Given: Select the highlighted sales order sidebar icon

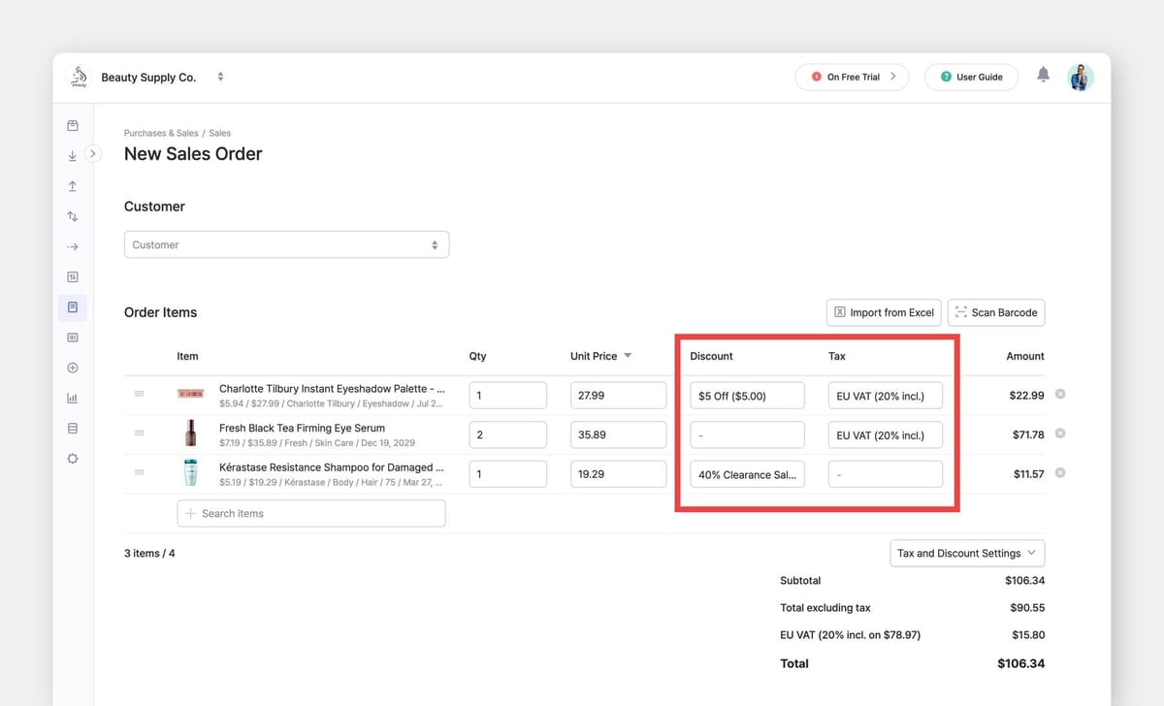Looking at the screenshot, I should (x=72, y=306).
